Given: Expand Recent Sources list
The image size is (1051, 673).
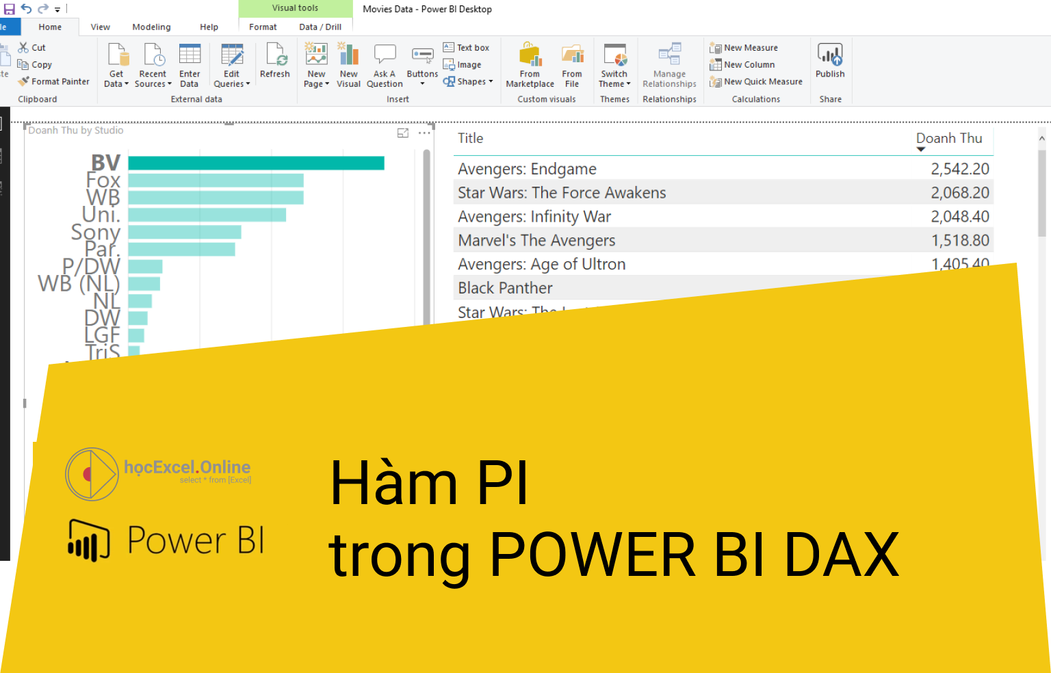Looking at the screenshot, I should 153,65.
